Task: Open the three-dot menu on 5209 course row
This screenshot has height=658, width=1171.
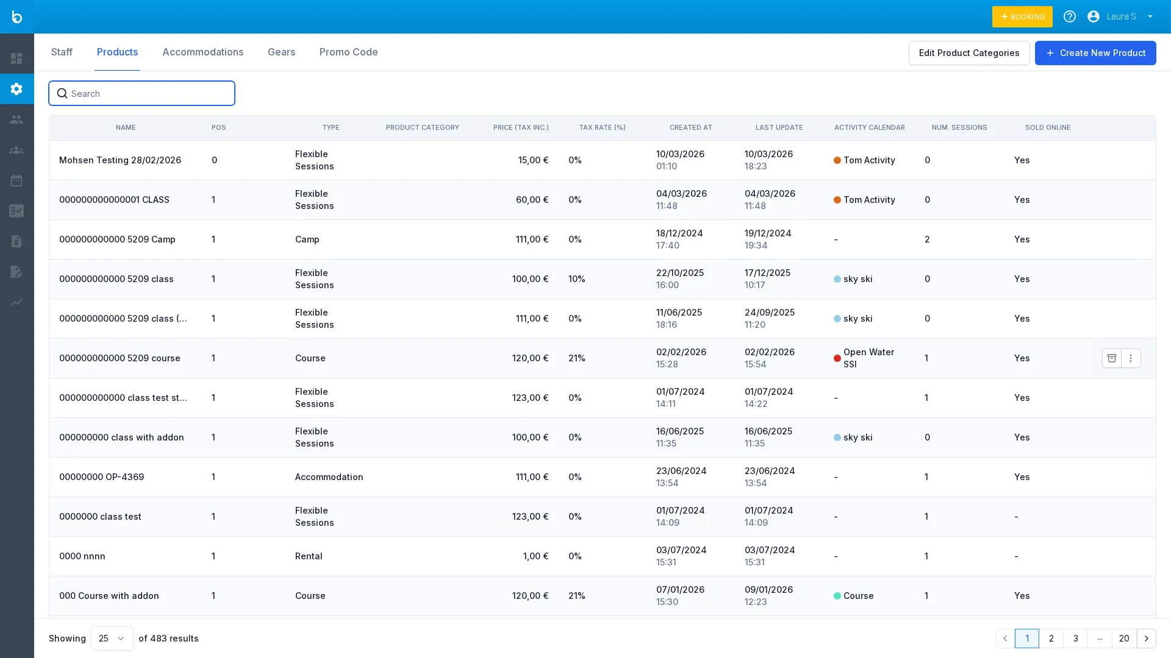Action: (x=1131, y=358)
